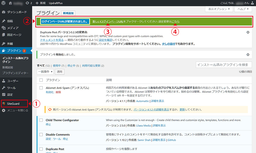Open SiteGuard menu in sidebar
Viewport: 256px width, 153px height.
tap(13, 104)
